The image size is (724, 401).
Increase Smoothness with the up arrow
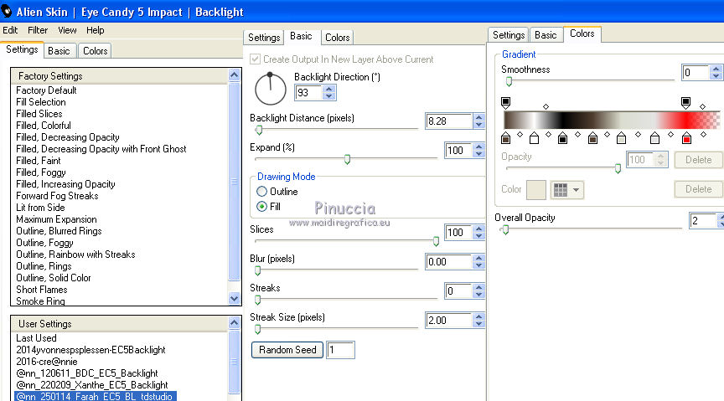[x=716, y=69]
